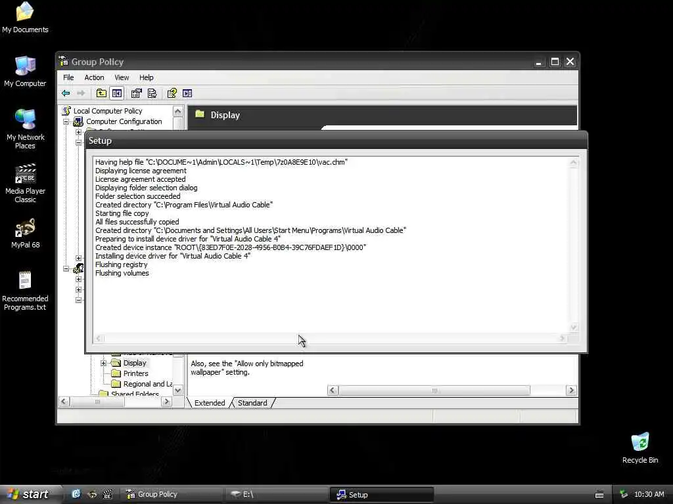Click the clock showing 10:30 AM
The height and width of the screenshot is (504, 673).
[x=649, y=494]
